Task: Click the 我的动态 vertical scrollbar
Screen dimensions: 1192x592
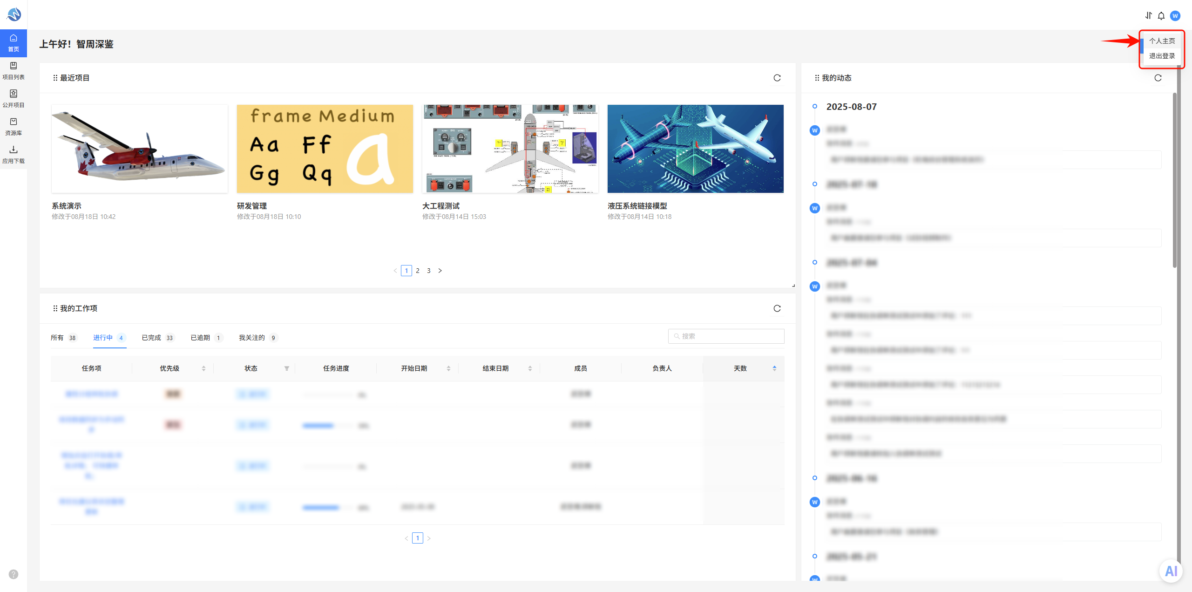Action: pyautogui.click(x=1175, y=180)
